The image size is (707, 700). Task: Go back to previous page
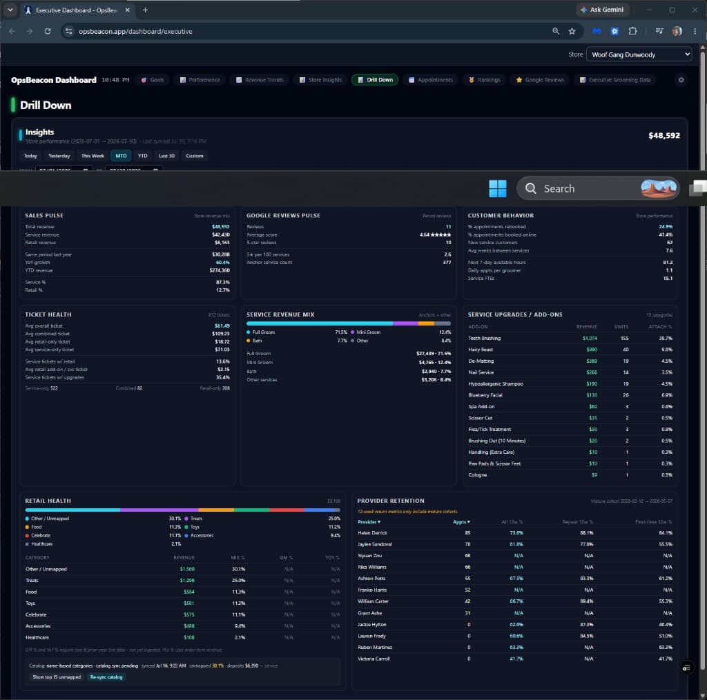tap(12, 31)
